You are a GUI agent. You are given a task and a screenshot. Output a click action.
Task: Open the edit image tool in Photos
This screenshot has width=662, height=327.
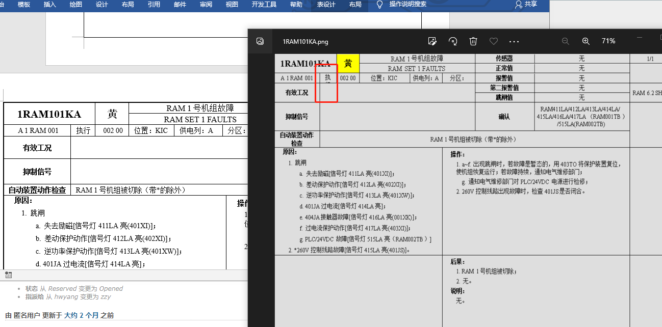point(432,41)
